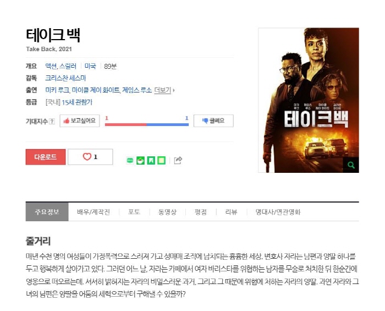This screenshot has height=311, width=385.
Task: Vote 보고싶어요 thumbs-up button
Action: [x=80, y=121]
